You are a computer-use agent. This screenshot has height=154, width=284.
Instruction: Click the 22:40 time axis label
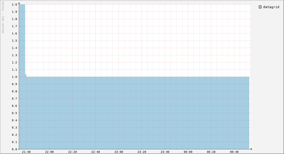click(x=95, y=152)
